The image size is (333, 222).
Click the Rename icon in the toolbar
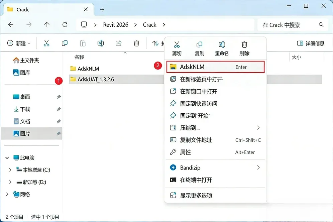pyautogui.click(x=100, y=43)
